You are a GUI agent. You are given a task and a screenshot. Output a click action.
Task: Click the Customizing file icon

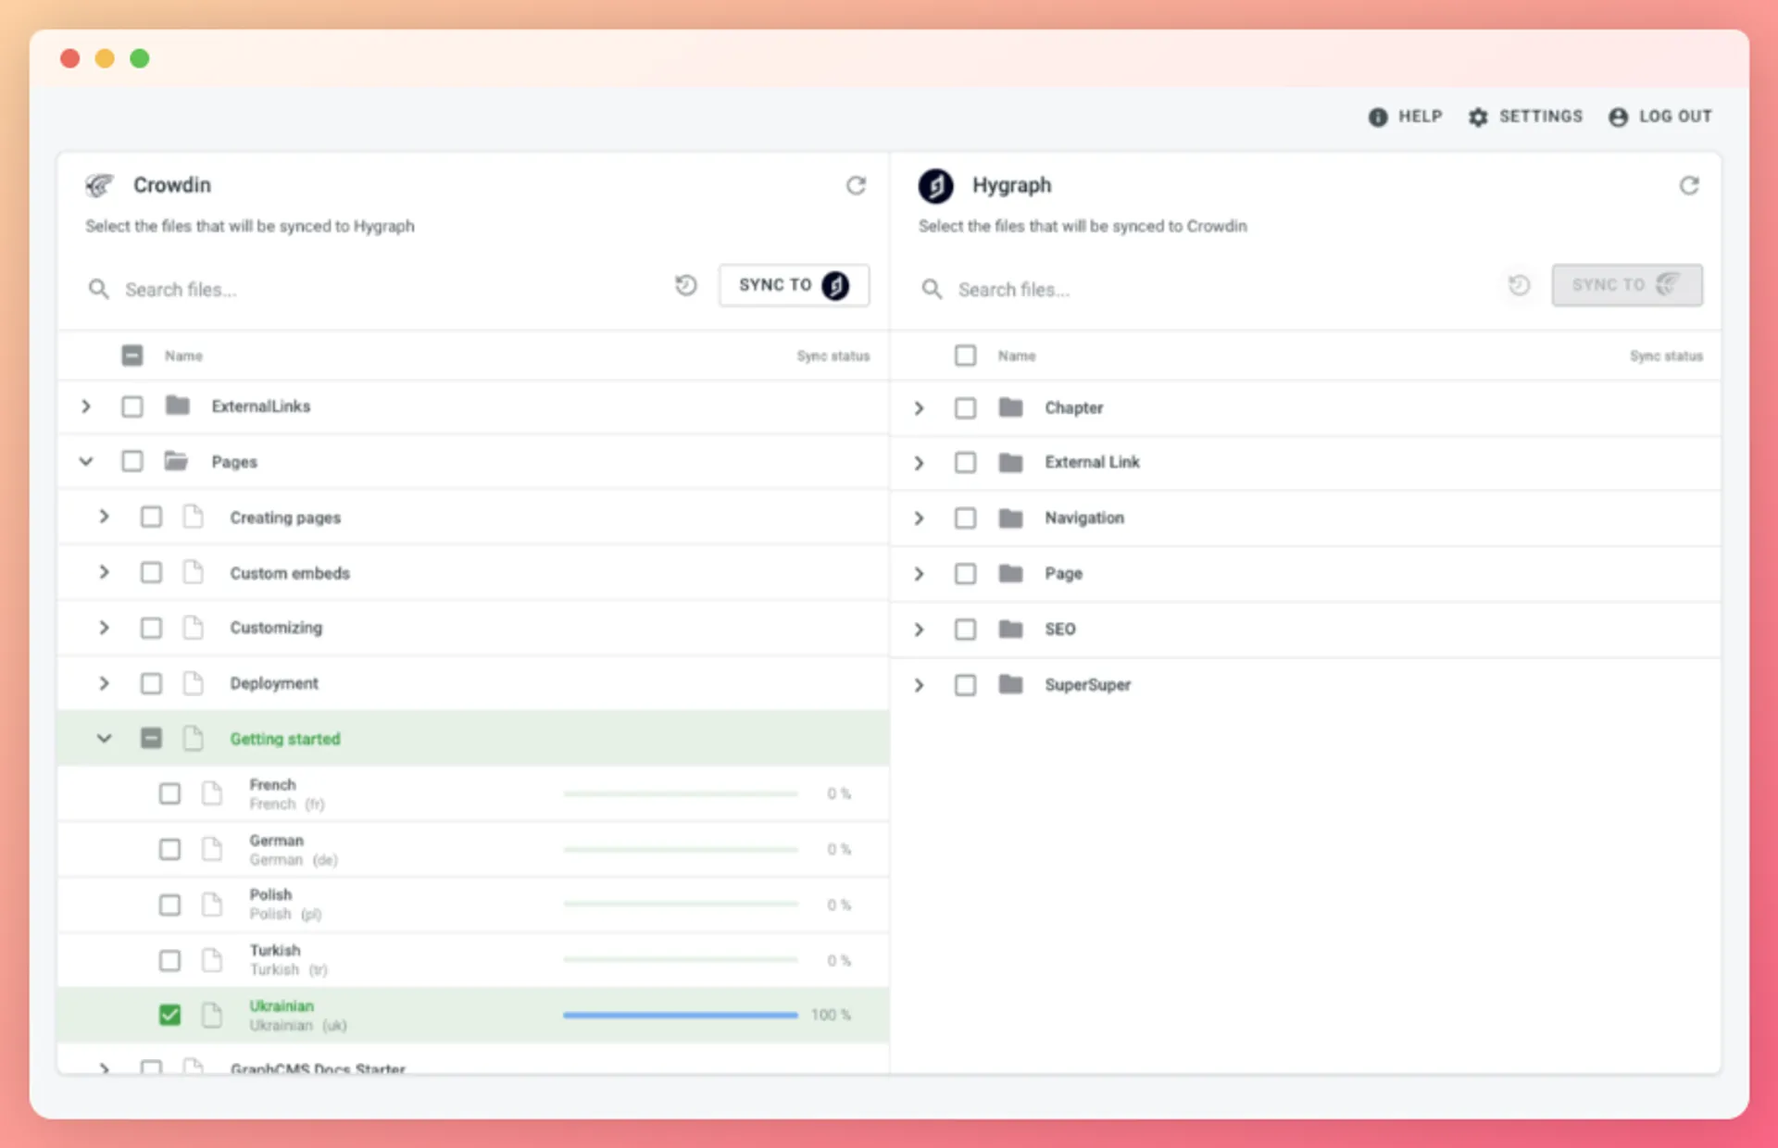click(x=193, y=628)
